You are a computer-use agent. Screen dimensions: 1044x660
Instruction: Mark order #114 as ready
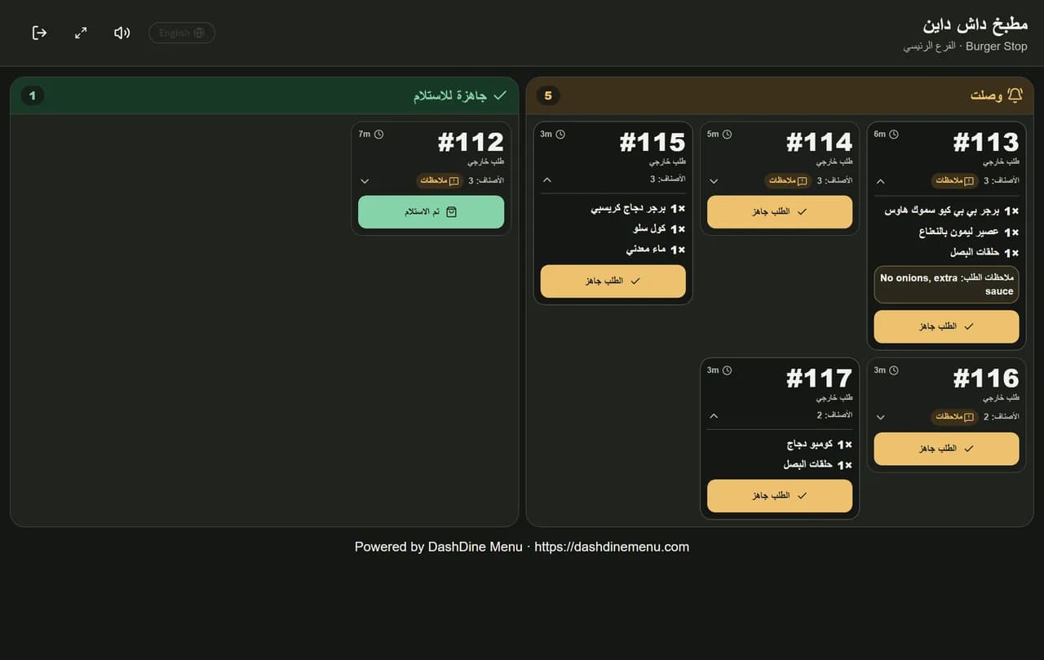click(780, 212)
